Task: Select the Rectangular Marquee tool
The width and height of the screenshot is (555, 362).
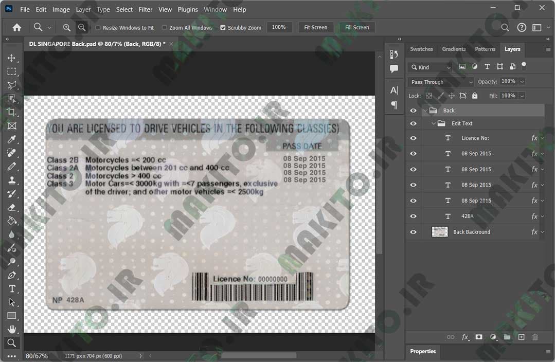Action: click(x=12, y=71)
